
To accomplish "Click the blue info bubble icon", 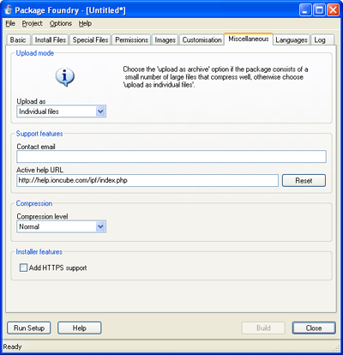I will (x=65, y=77).
